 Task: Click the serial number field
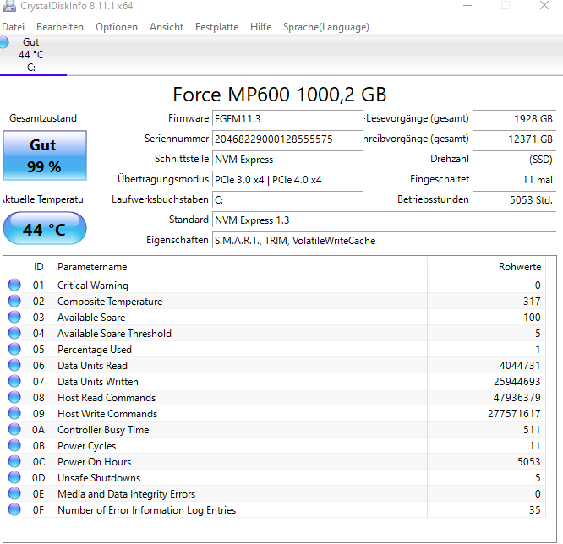click(288, 139)
